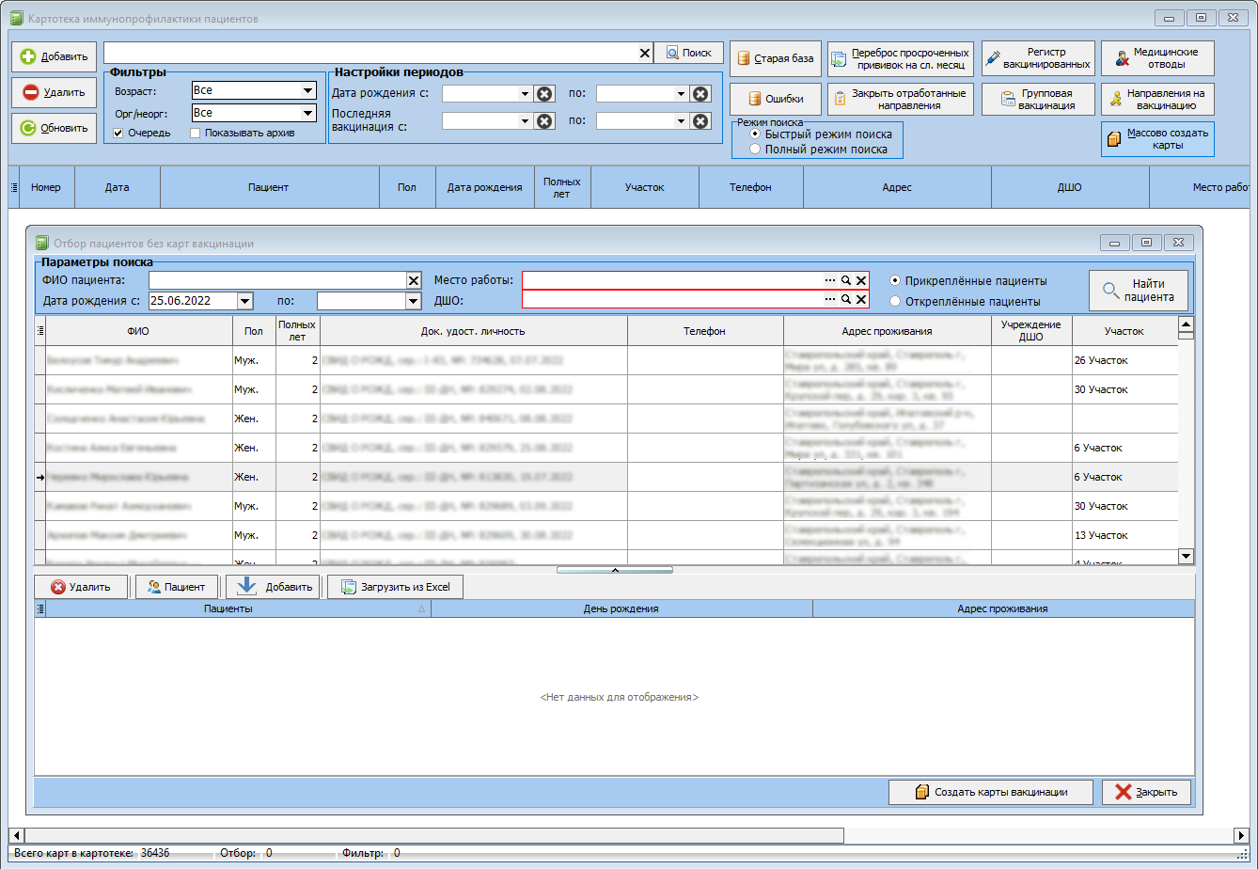Viewport: 1258px width, 869px height.
Task: Search ДШО with magnifier icon
Action: [846, 299]
